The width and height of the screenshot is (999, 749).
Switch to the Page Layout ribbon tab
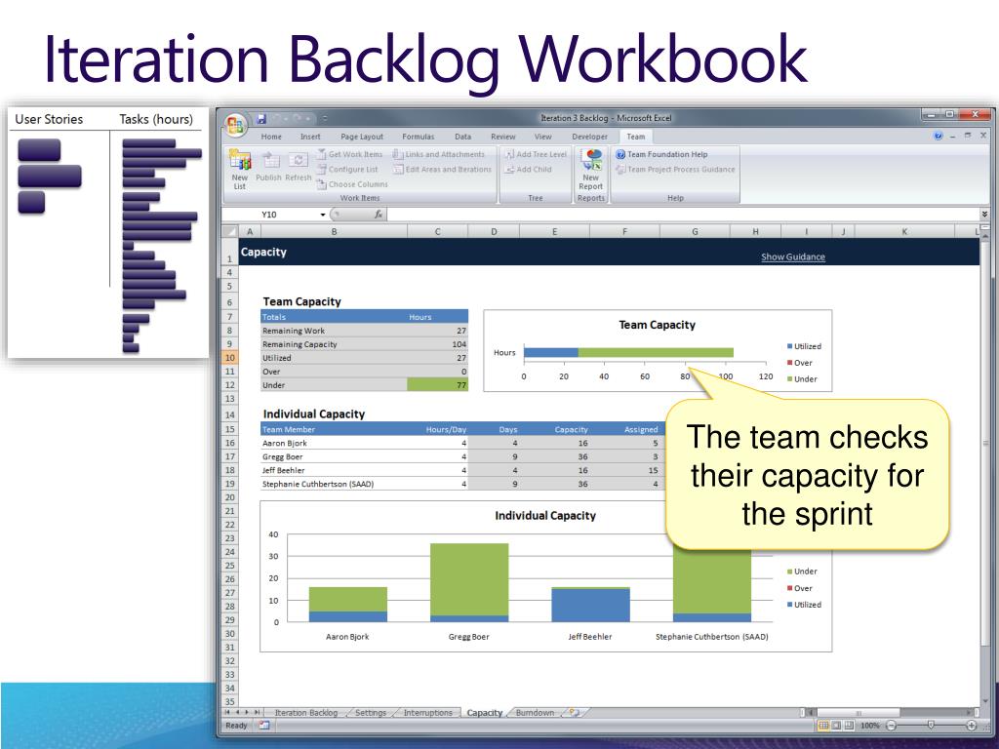[362, 137]
